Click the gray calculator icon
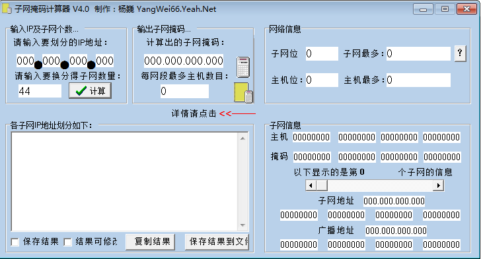This screenshot has height=259, width=483. 243,67
